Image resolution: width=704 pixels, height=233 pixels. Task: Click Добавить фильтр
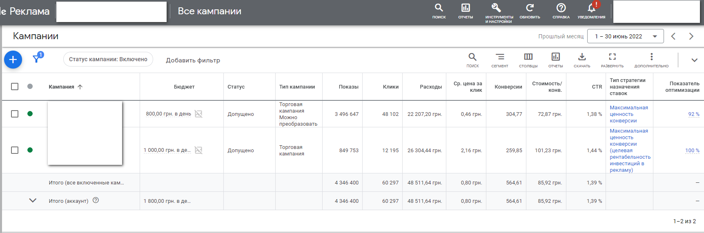(193, 60)
